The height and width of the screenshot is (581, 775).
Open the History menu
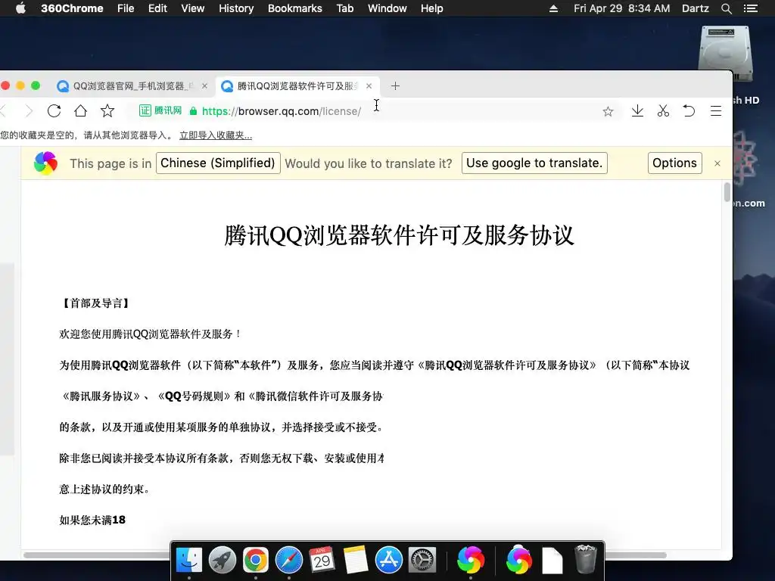(236, 8)
